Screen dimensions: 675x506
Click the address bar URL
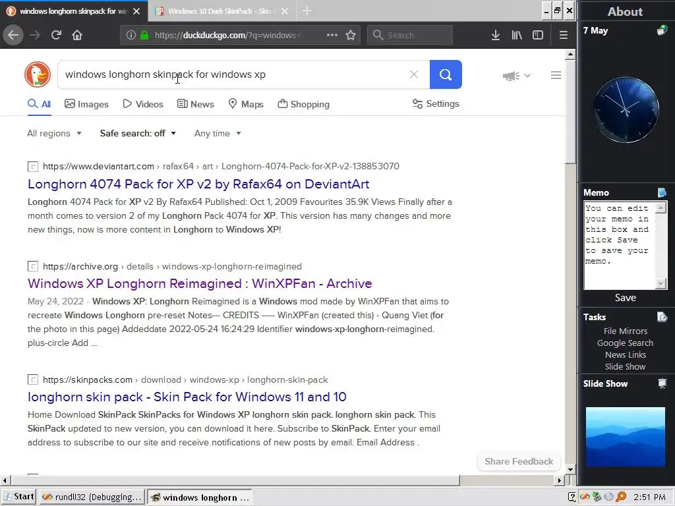(227, 35)
